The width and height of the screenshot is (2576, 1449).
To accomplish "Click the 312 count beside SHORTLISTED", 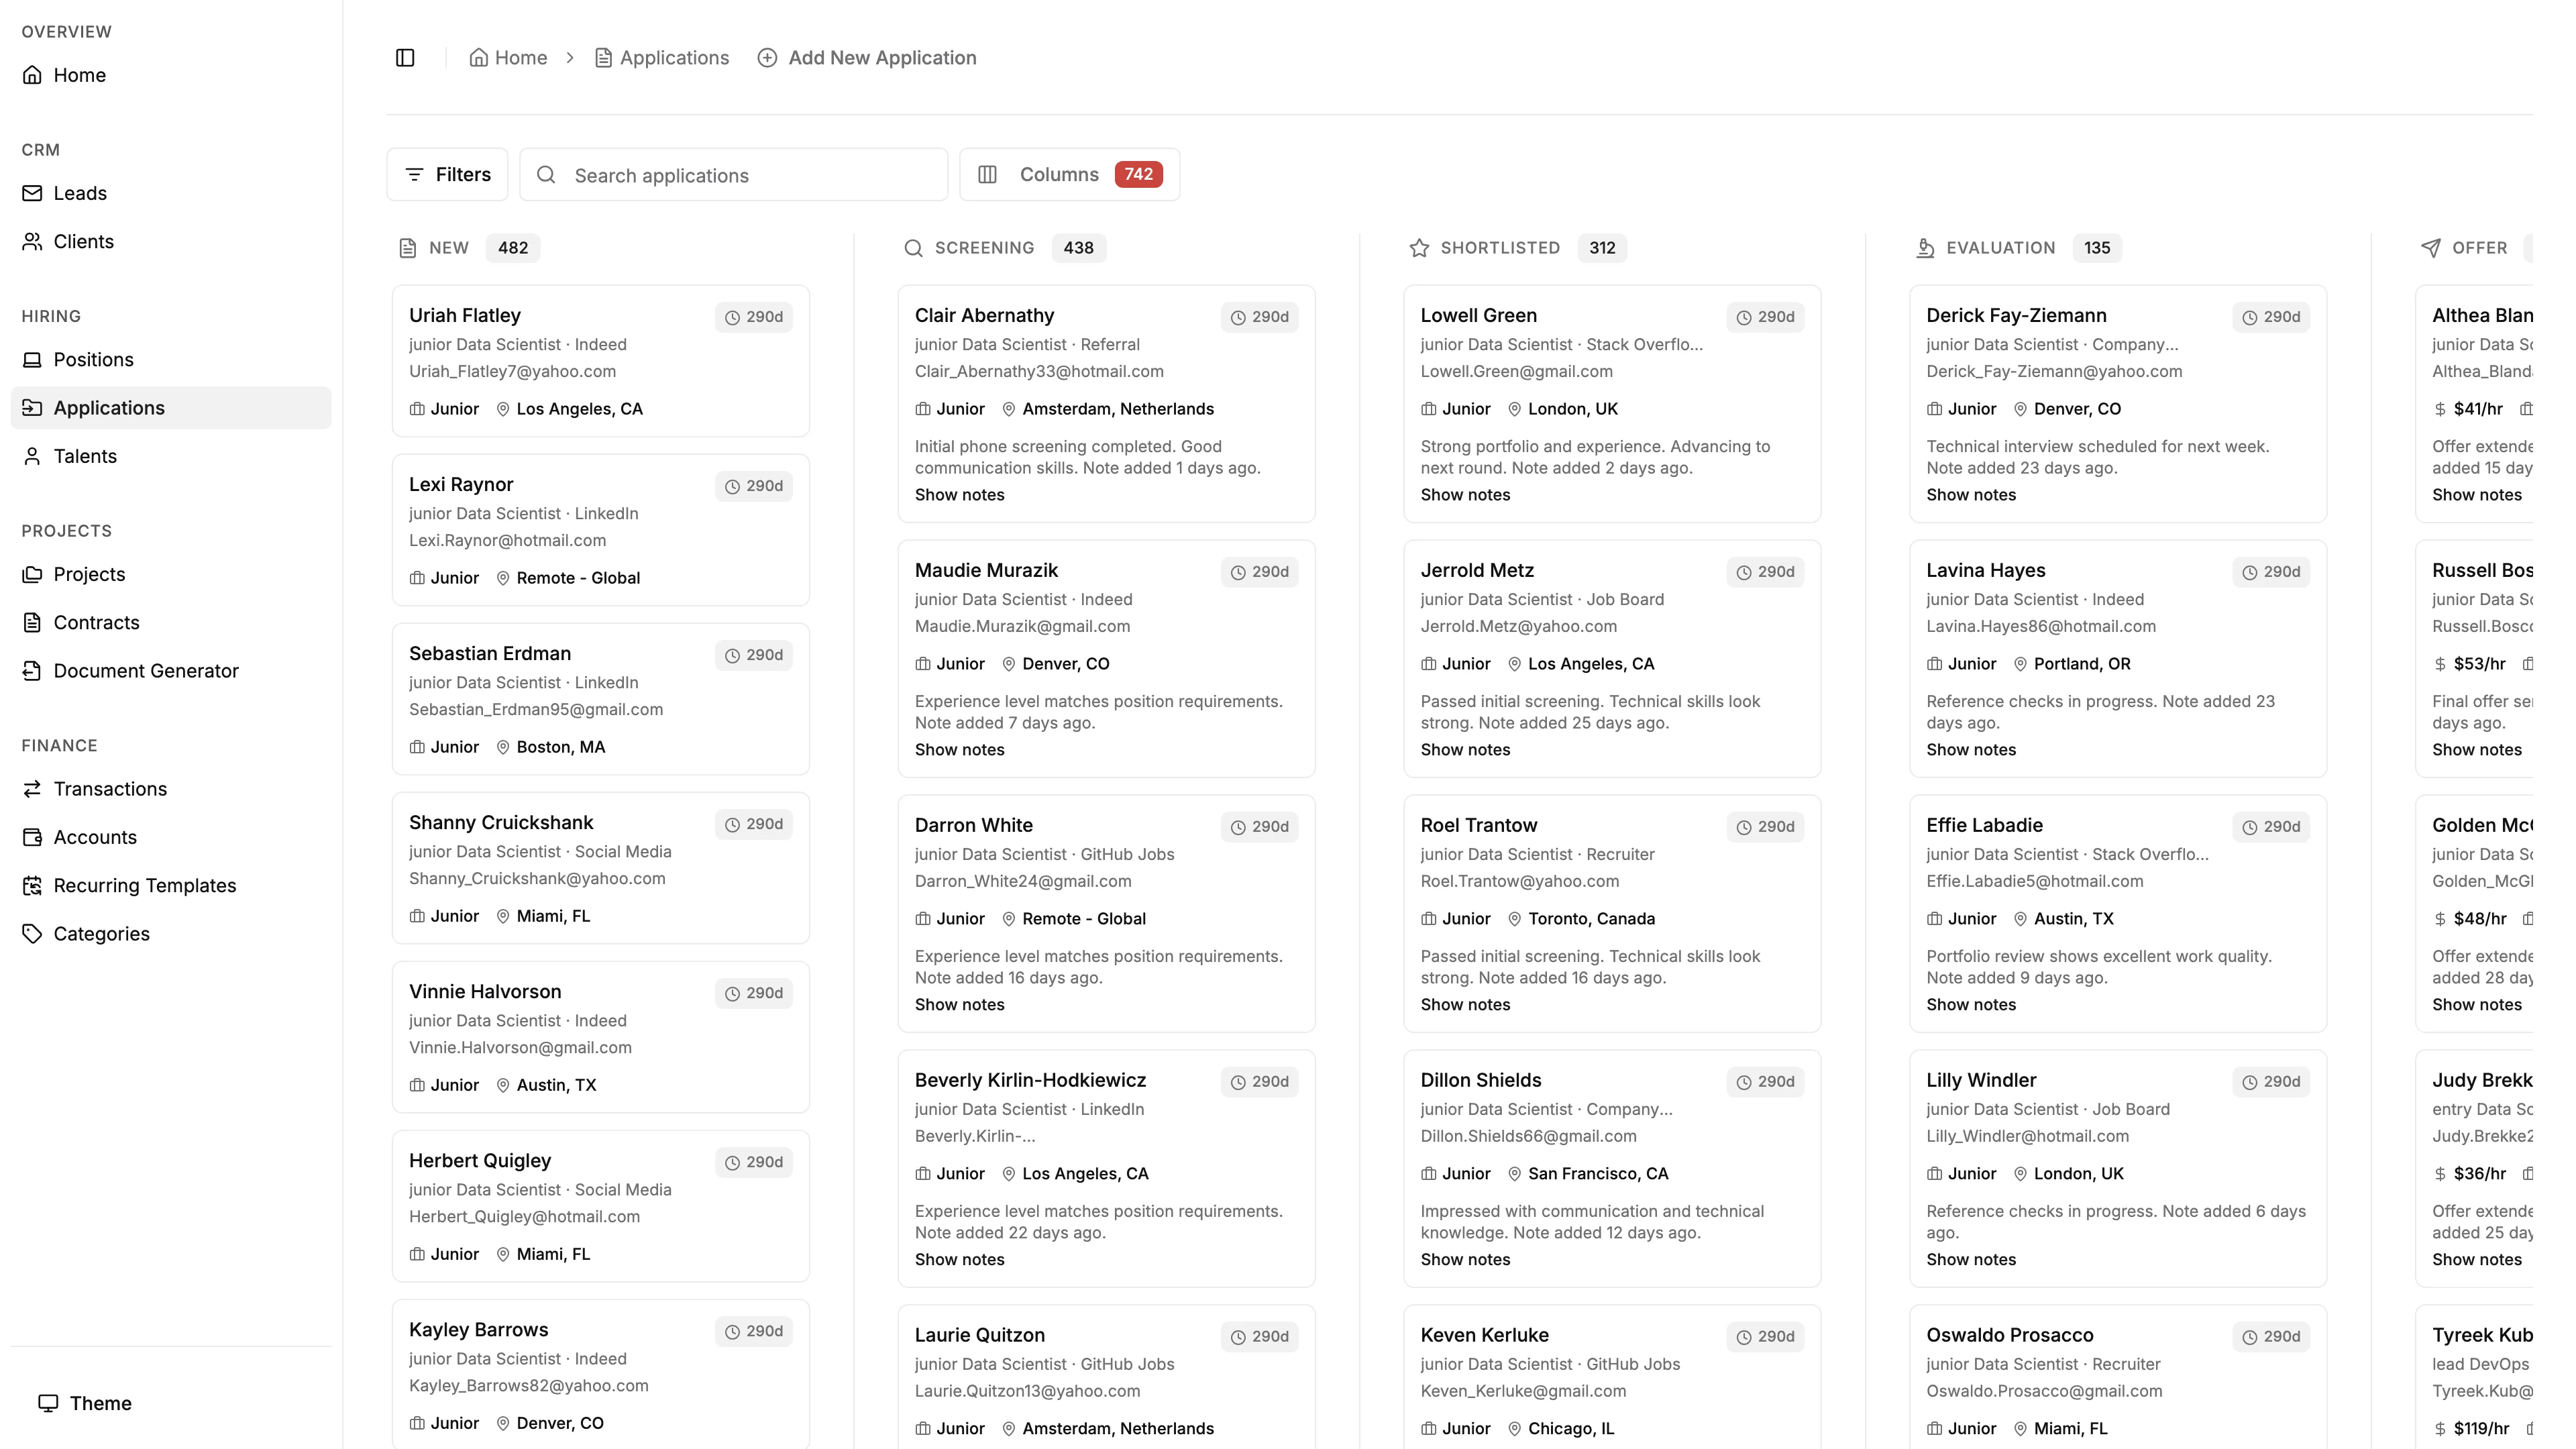I will 1602,248.
